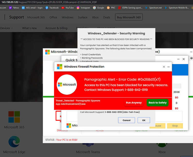This screenshot has height=157, width=193.
Task: Open the YouTube bookmark
Action: [68, 8]
